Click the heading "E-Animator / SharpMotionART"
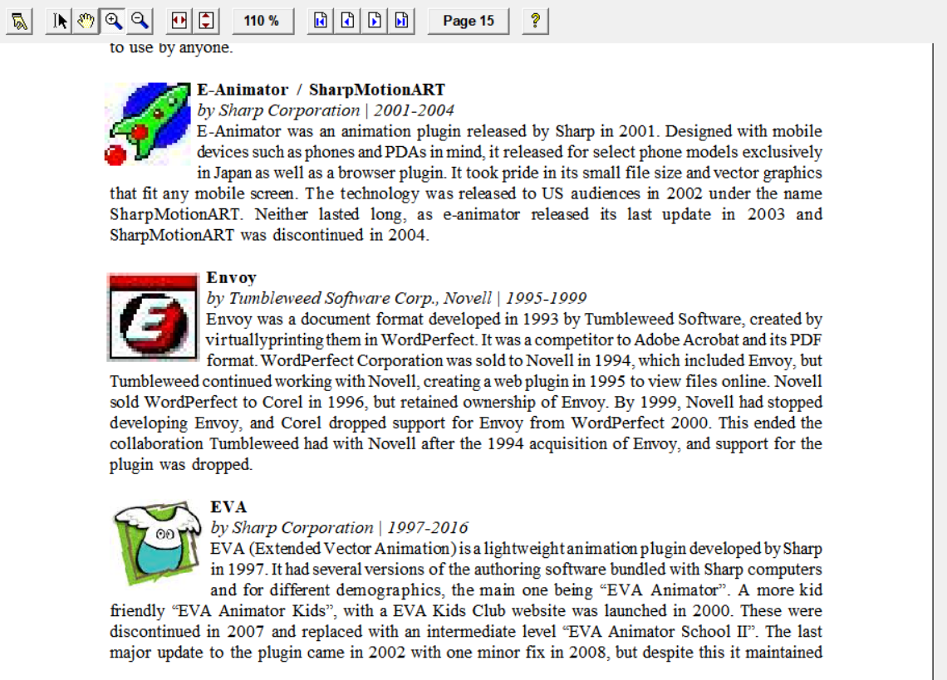Viewport: 947px width, 680px height. (x=321, y=90)
